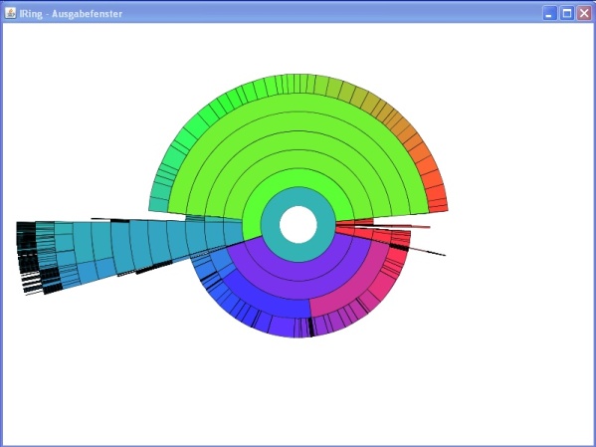Click the Java icon in the title bar

(10, 14)
